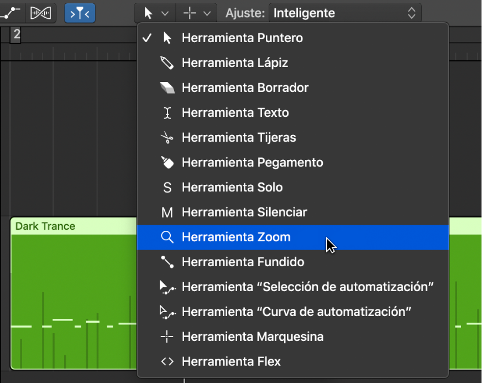
Task: Open the left-click pointer tool dropdown
Action: coord(155,13)
